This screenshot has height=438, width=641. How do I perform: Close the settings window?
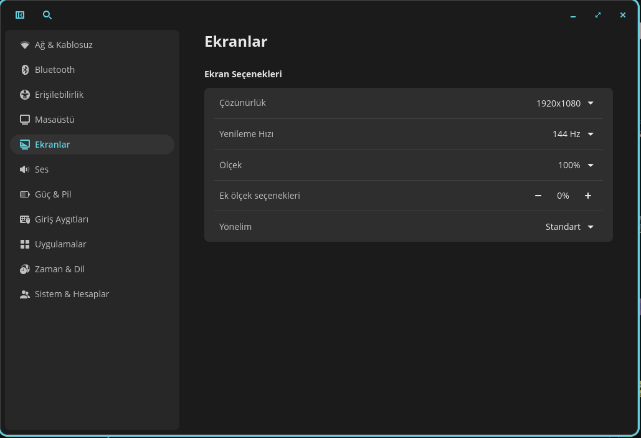pos(623,15)
